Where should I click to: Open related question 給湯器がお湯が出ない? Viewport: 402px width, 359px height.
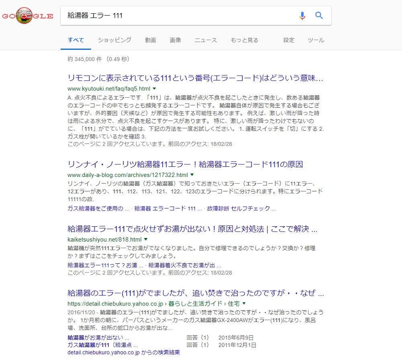(x=98, y=337)
